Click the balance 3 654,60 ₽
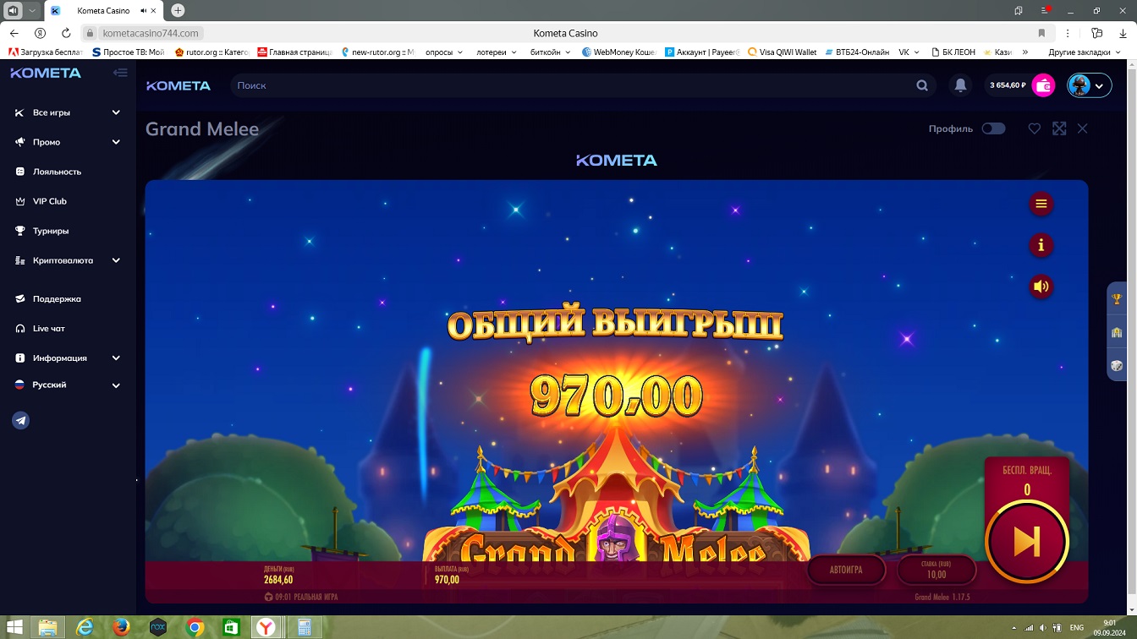The width and height of the screenshot is (1137, 639). pyautogui.click(x=1008, y=85)
